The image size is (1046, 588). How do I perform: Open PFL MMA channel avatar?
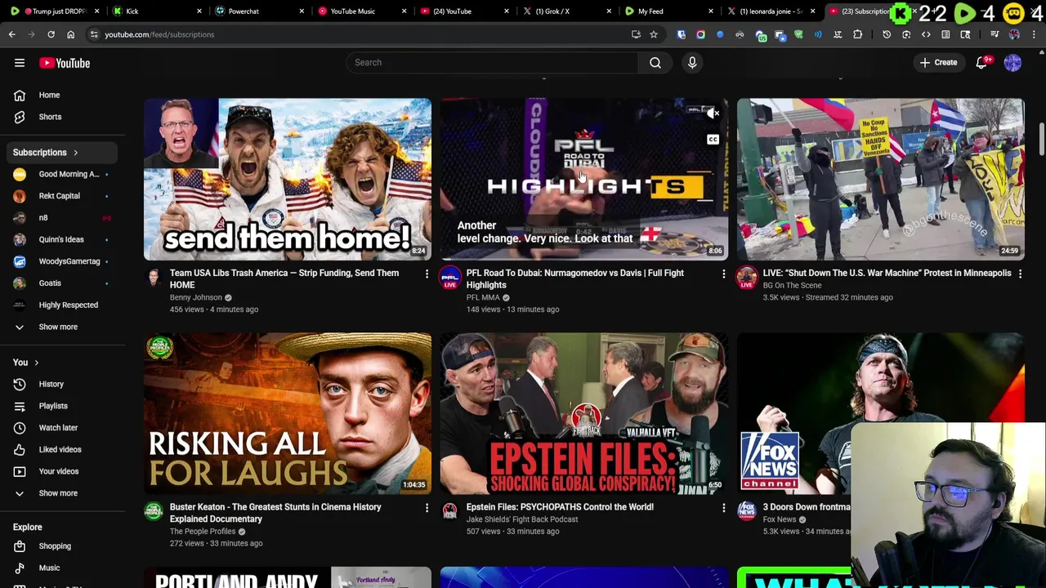click(x=450, y=278)
